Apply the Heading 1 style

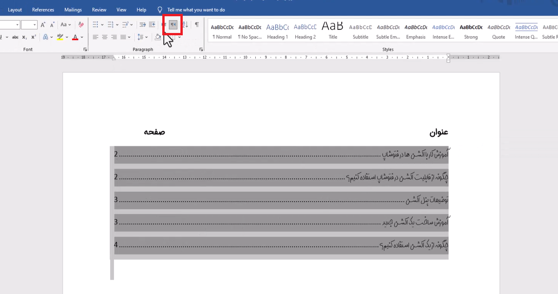[x=277, y=31]
